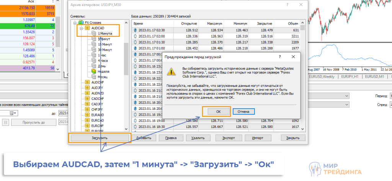Collapse the AUDCAD tree node

[81, 28]
